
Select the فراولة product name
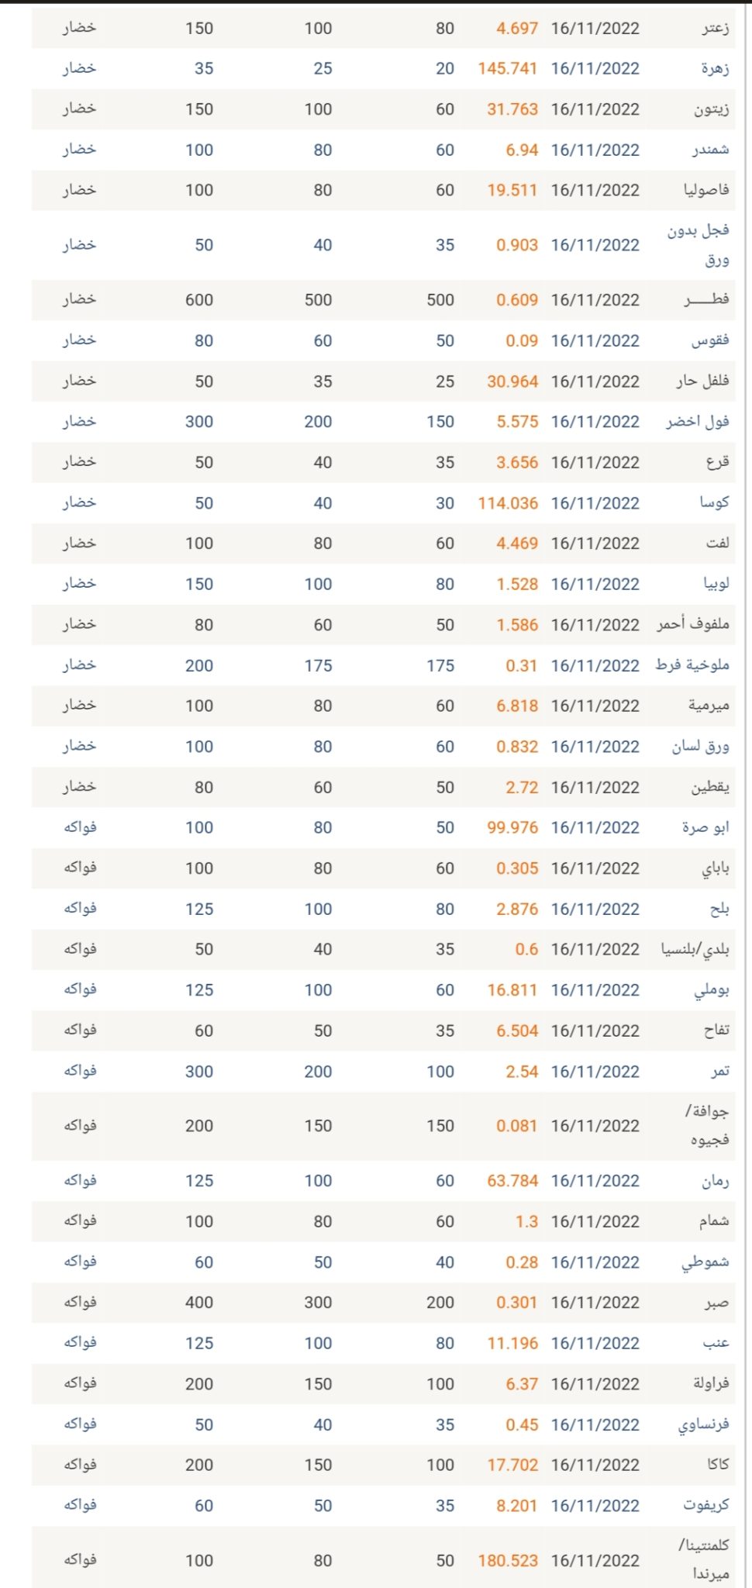click(710, 1383)
